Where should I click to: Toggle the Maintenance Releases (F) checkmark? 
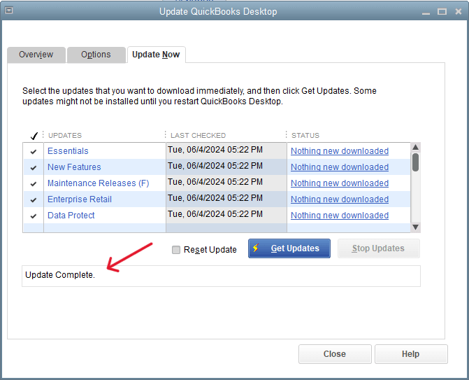[x=33, y=183]
